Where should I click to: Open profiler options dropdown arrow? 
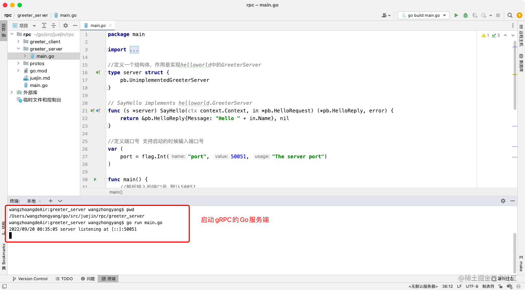[491, 15]
